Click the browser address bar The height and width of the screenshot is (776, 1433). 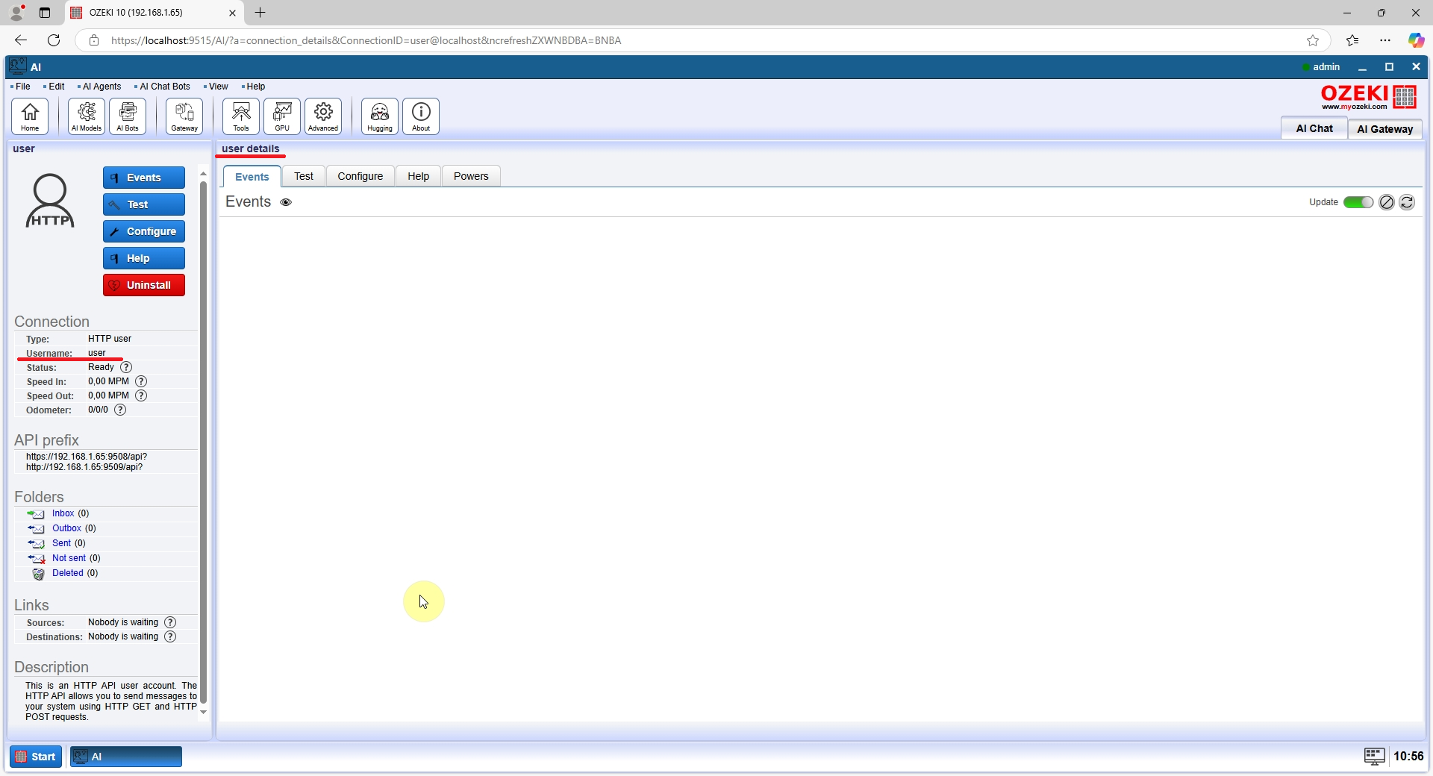pos(702,40)
